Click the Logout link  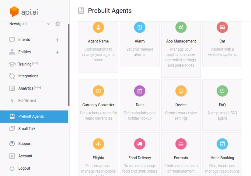24,168
